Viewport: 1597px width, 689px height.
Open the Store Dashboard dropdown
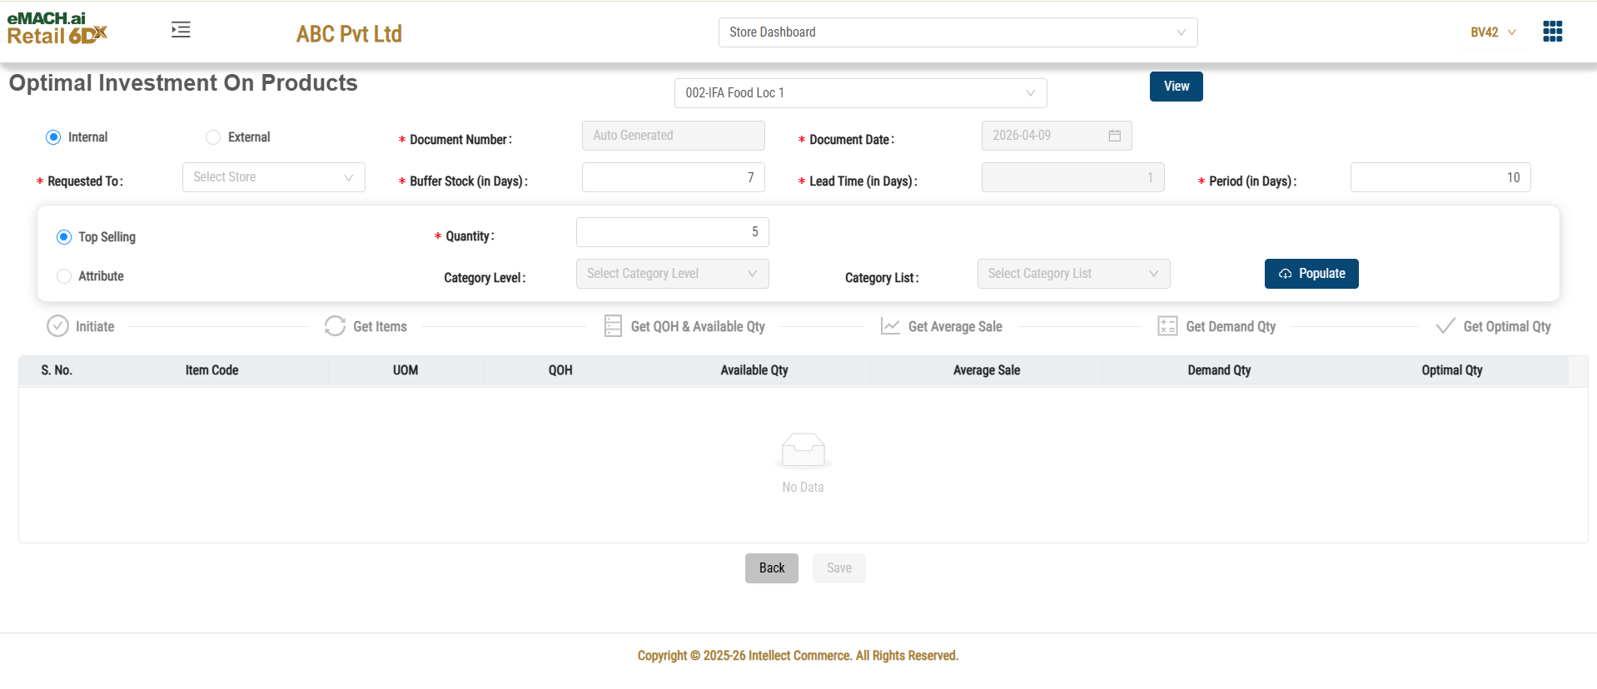pyautogui.click(x=958, y=32)
